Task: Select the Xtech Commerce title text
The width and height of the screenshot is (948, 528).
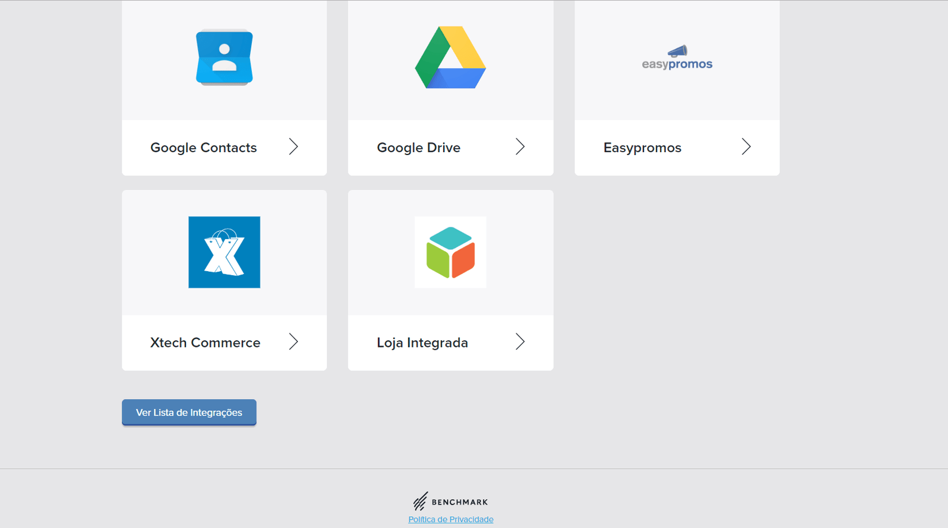Action: 205,343
